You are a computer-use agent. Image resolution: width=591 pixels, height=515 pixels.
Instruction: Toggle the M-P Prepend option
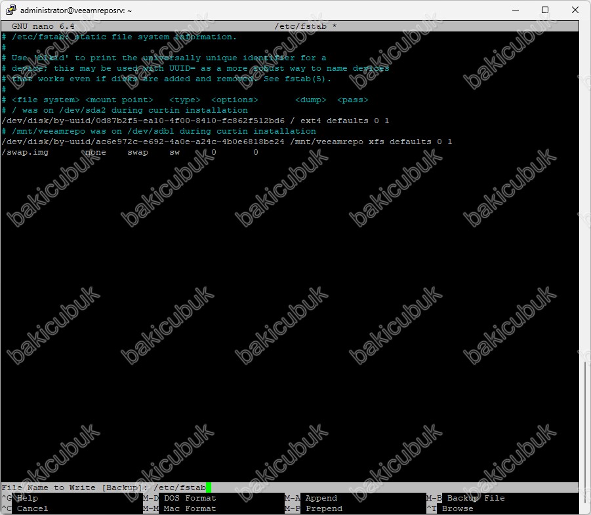click(314, 508)
